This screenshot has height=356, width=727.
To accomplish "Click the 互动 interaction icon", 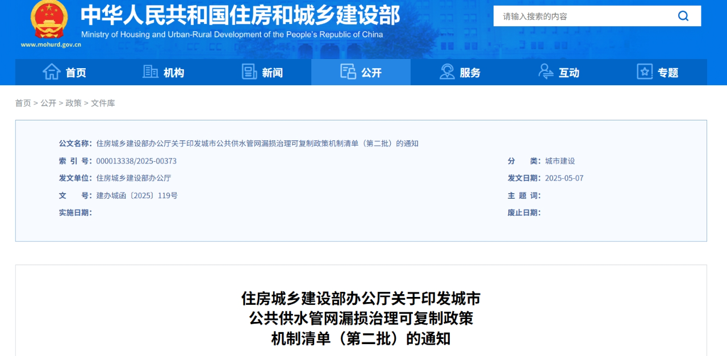I will pos(546,72).
